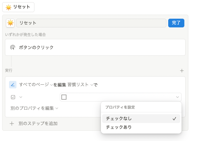Select チェックなし from property menu

[119, 119]
